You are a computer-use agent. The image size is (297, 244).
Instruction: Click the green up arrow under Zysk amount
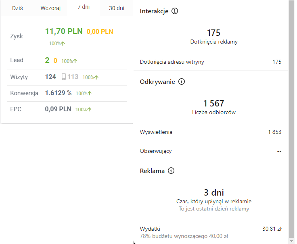coord(63,43)
